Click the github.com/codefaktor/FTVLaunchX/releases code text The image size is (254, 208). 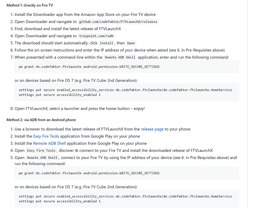pyautogui.click(x=118, y=22)
